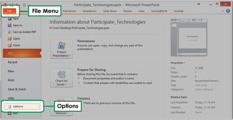The width and height of the screenshot is (233, 120).
Task: Click the Permissions heading
Action: 86,41
